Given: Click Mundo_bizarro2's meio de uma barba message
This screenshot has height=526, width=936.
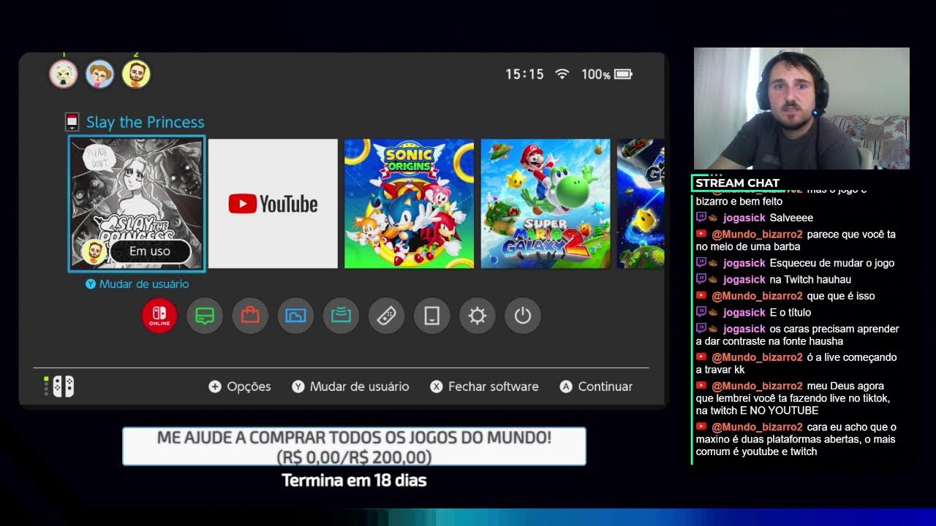Looking at the screenshot, I should pos(796,240).
